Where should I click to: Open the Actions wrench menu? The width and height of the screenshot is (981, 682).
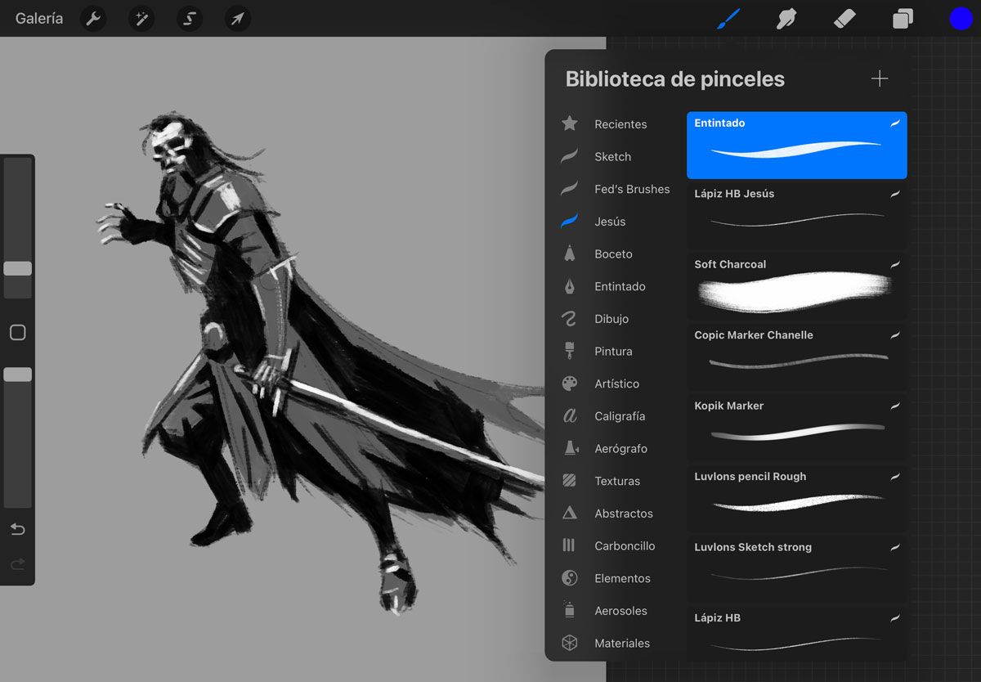tap(94, 18)
